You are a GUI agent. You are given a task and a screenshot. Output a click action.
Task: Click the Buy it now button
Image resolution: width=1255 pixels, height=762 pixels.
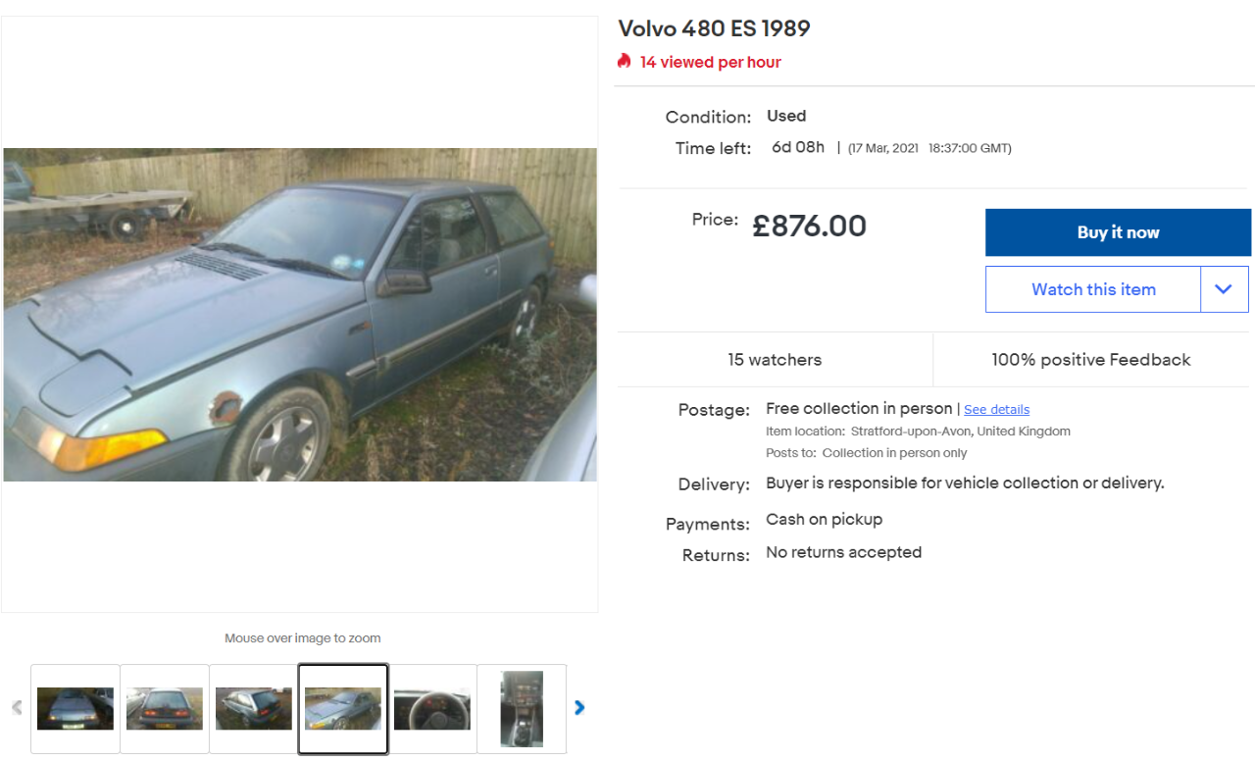(x=1118, y=232)
